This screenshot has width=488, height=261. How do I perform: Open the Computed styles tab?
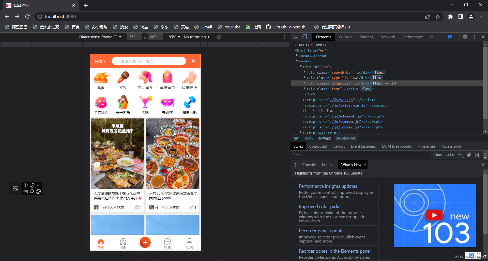(x=318, y=146)
